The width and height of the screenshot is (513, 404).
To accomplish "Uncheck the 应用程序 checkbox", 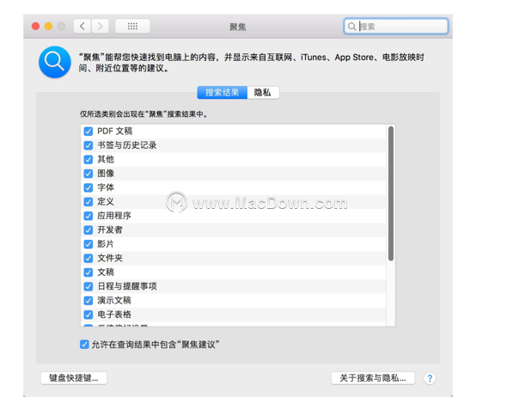I will 89,216.
